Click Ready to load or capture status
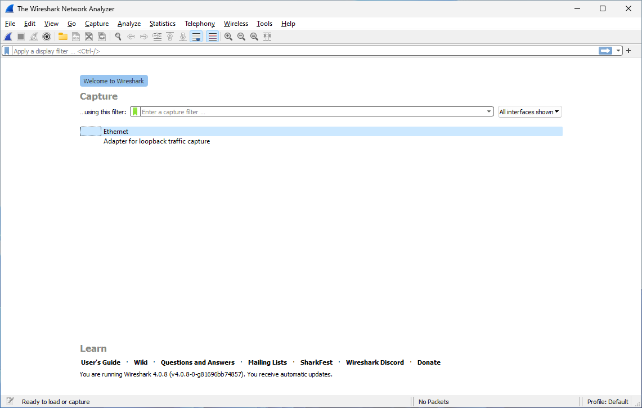Screen dimensions: 642x408 pos(56,402)
